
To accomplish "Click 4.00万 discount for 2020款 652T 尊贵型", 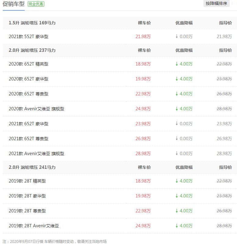I will click(184, 94).
